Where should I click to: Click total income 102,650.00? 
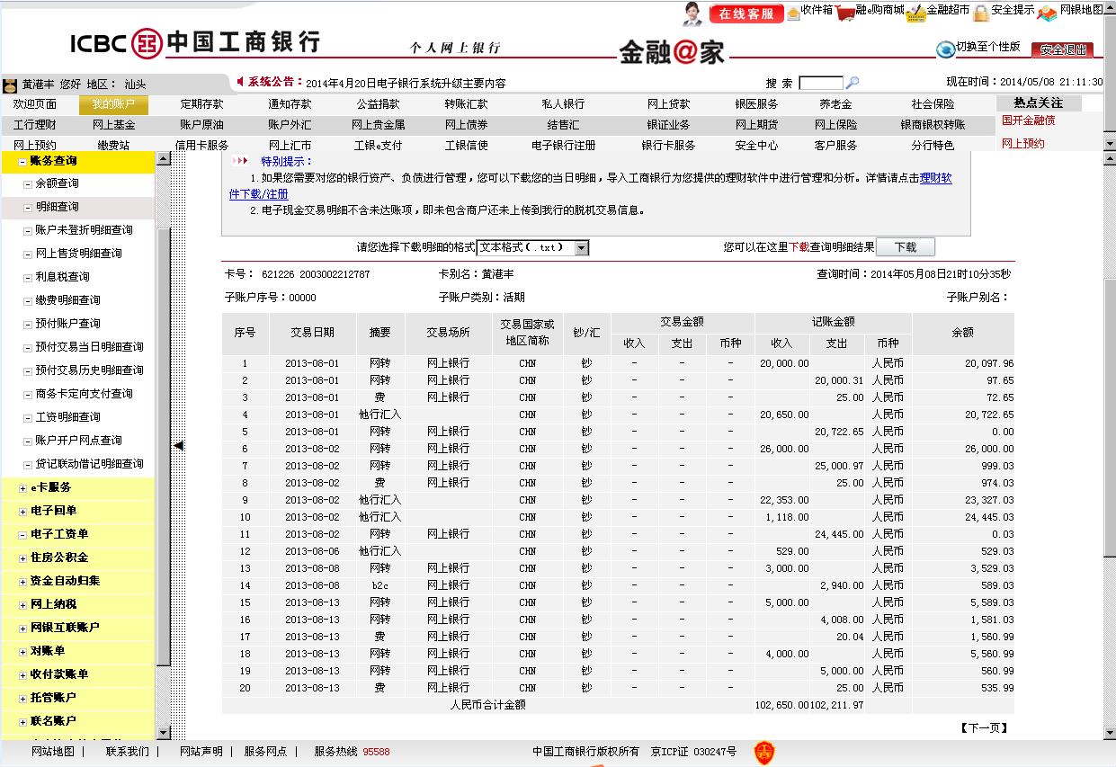[x=782, y=706]
